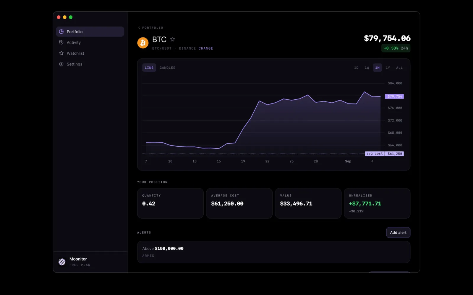Open Activity clock-history icon in sidebar
Viewport: 473px width, 295px height.
61,42
